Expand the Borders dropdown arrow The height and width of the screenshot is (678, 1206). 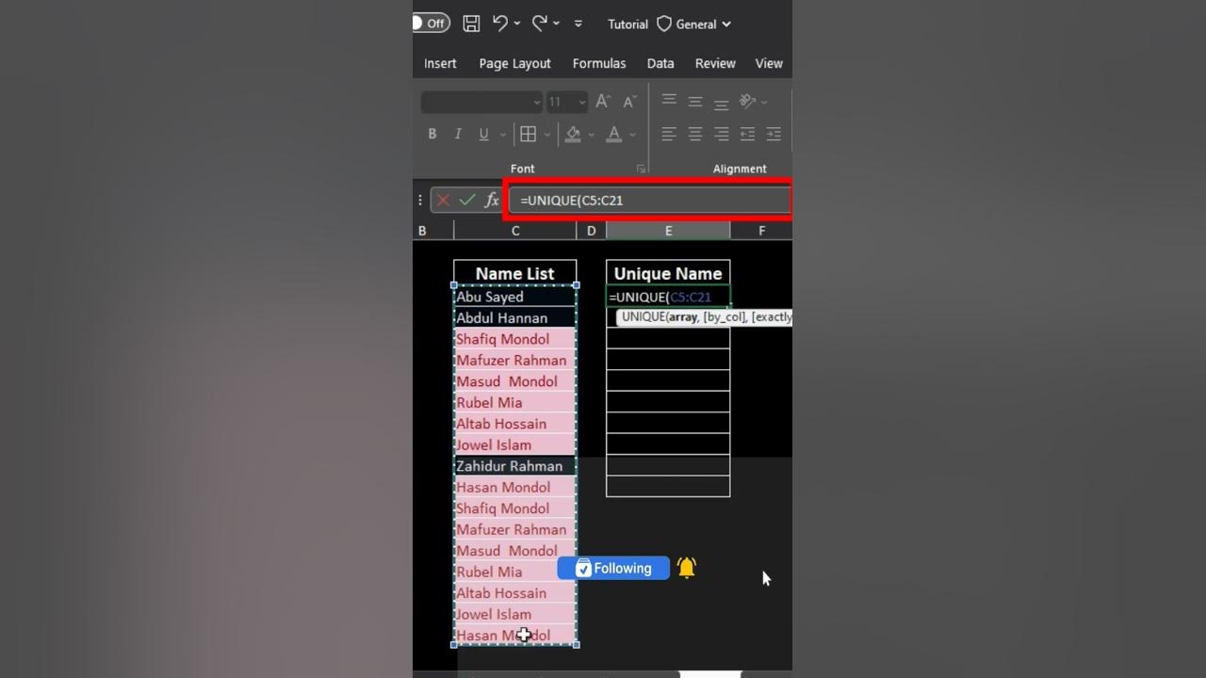tap(547, 135)
